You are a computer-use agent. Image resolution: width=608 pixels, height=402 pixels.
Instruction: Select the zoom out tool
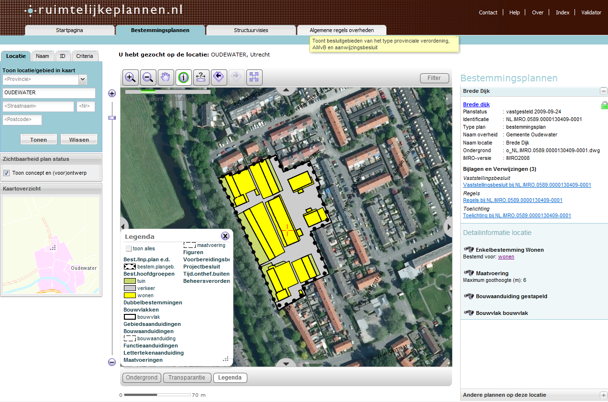[148, 77]
